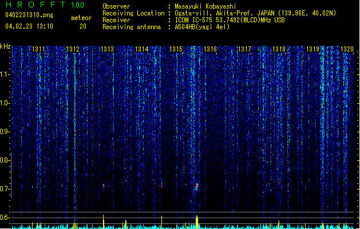Click the 1312 time marker

click(73, 49)
